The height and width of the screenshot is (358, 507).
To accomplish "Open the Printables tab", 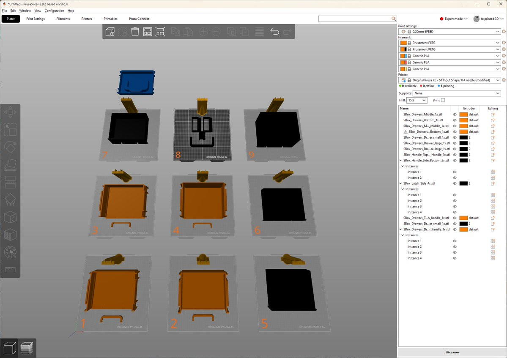I will tap(111, 19).
